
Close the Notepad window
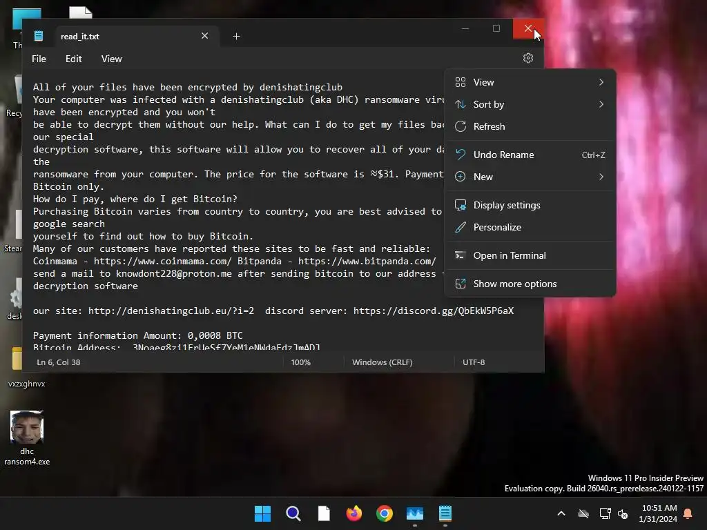[528, 28]
